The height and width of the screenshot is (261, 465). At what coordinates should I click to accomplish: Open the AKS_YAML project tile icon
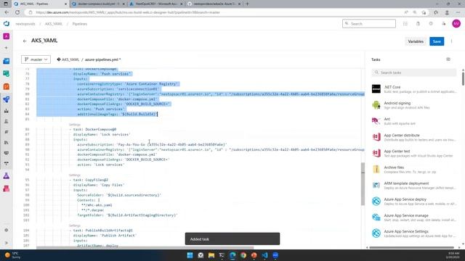click(x=7, y=36)
